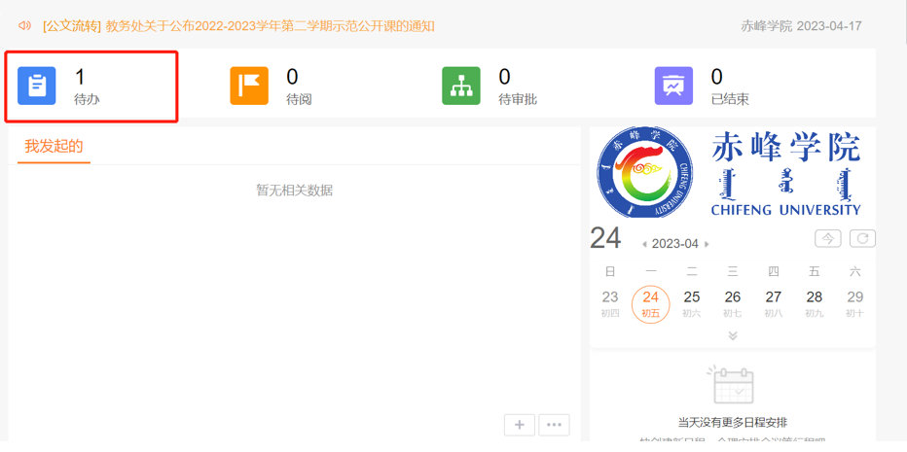This screenshot has width=907, height=452.
Task: Jump to today with 今 button
Action: pos(828,238)
